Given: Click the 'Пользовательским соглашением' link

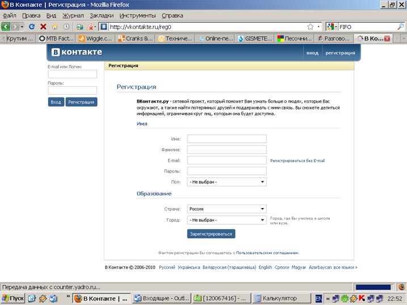Looking at the screenshot, I should [x=267, y=253].
